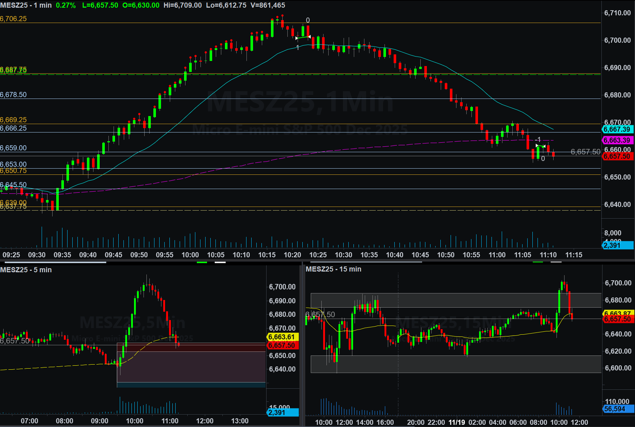Viewport: 635px width, 427px height.
Task: Click the magenta 6,663.39 VWAP price tag
Action: [x=617, y=141]
